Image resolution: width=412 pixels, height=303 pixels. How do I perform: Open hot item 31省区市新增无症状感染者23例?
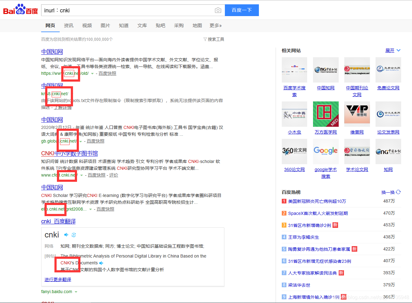point(320,261)
